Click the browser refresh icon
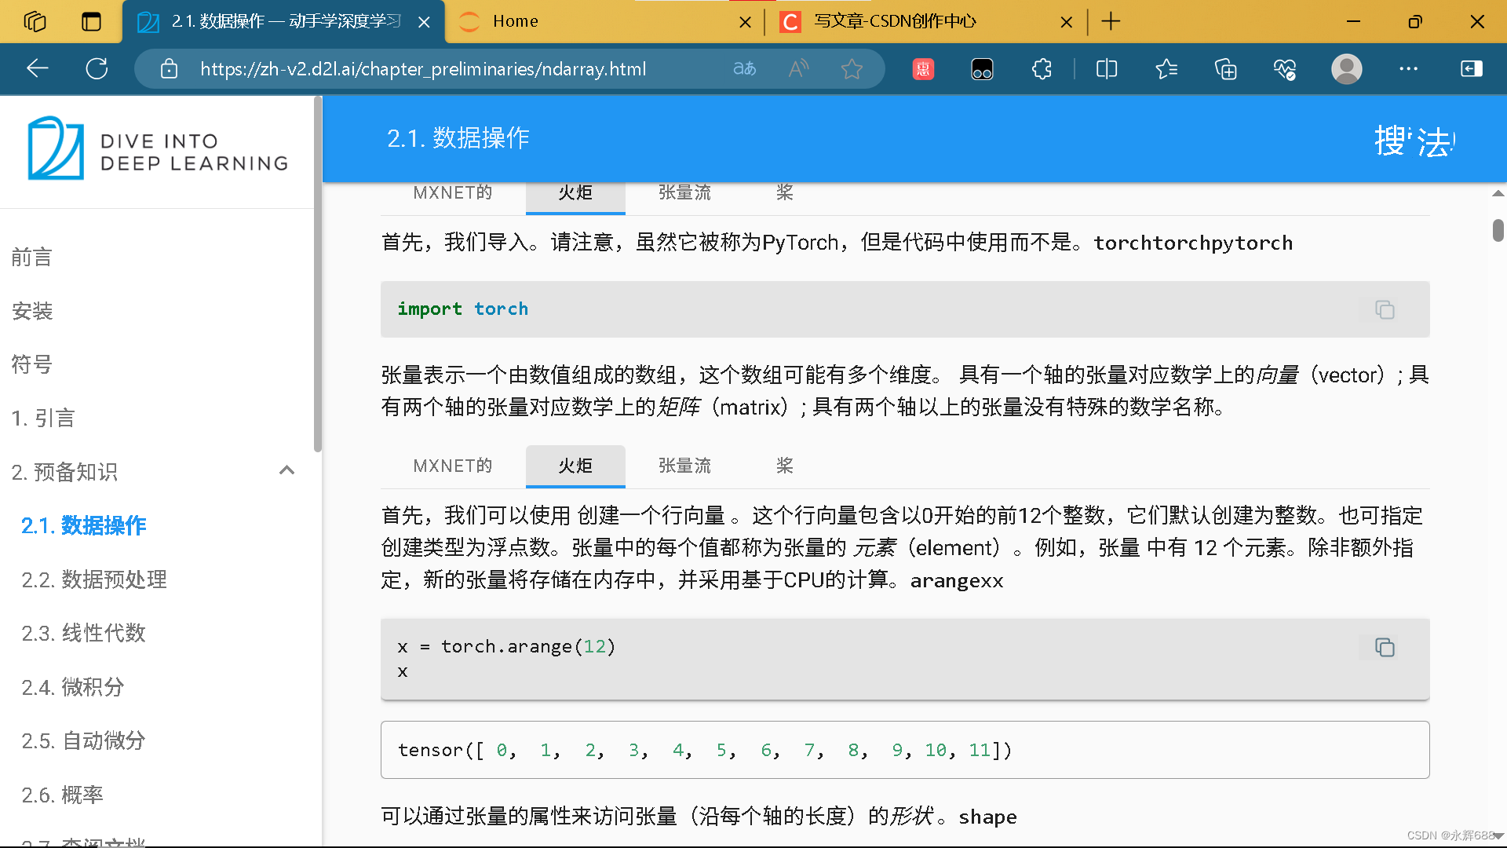Image resolution: width=1507 pixels, height=848 pixels. tap(97, 69)
